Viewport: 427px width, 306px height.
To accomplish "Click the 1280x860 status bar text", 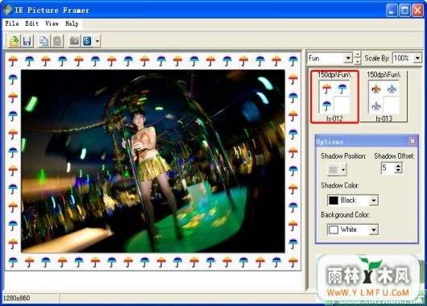I will coord(17,298).
